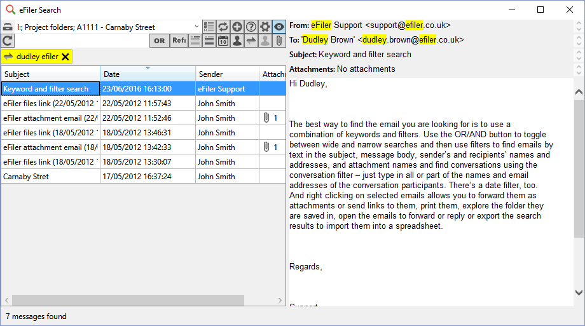
Task: Close the eFiler Search window
Action: pyautogui.click(x=570, y=10)
